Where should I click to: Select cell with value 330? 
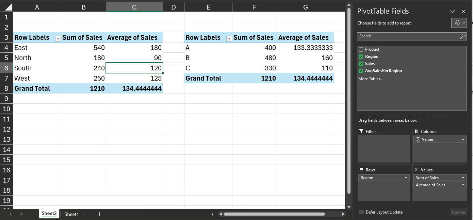[255, 68]
